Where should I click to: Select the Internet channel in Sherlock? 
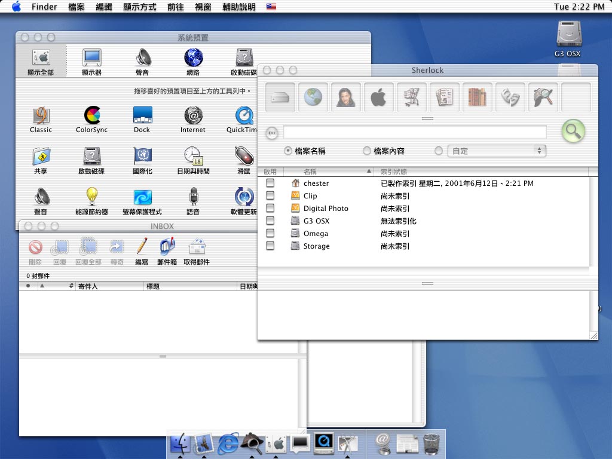click(313, 97)
